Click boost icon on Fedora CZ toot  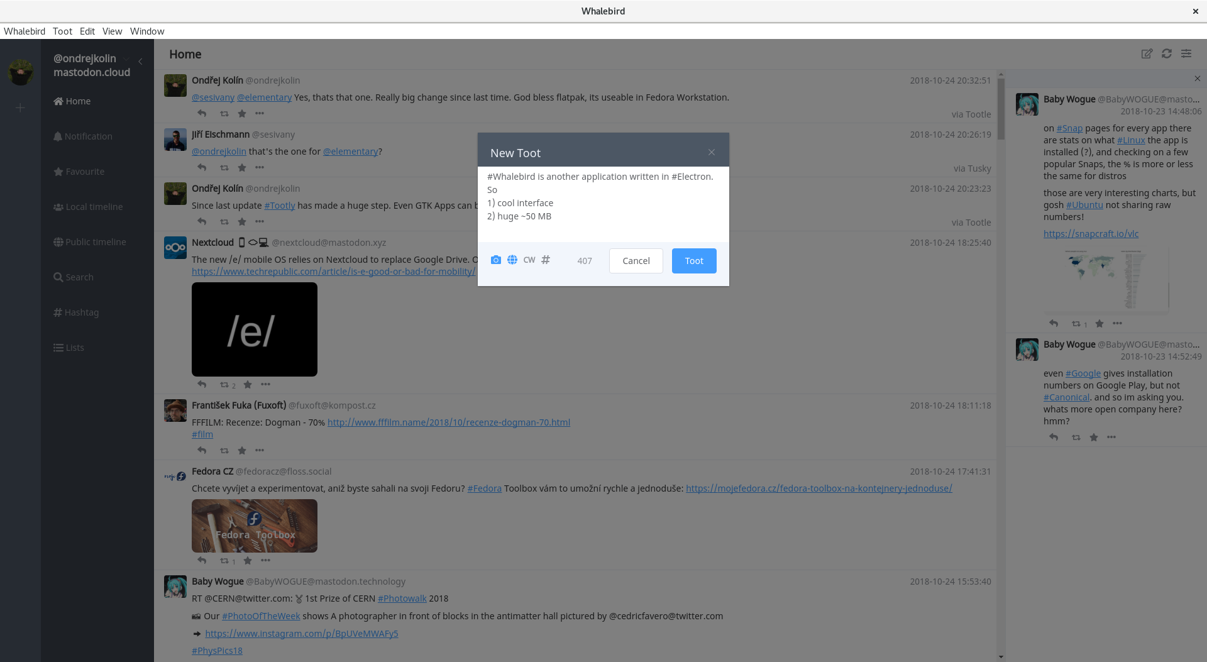click(224, 561)
